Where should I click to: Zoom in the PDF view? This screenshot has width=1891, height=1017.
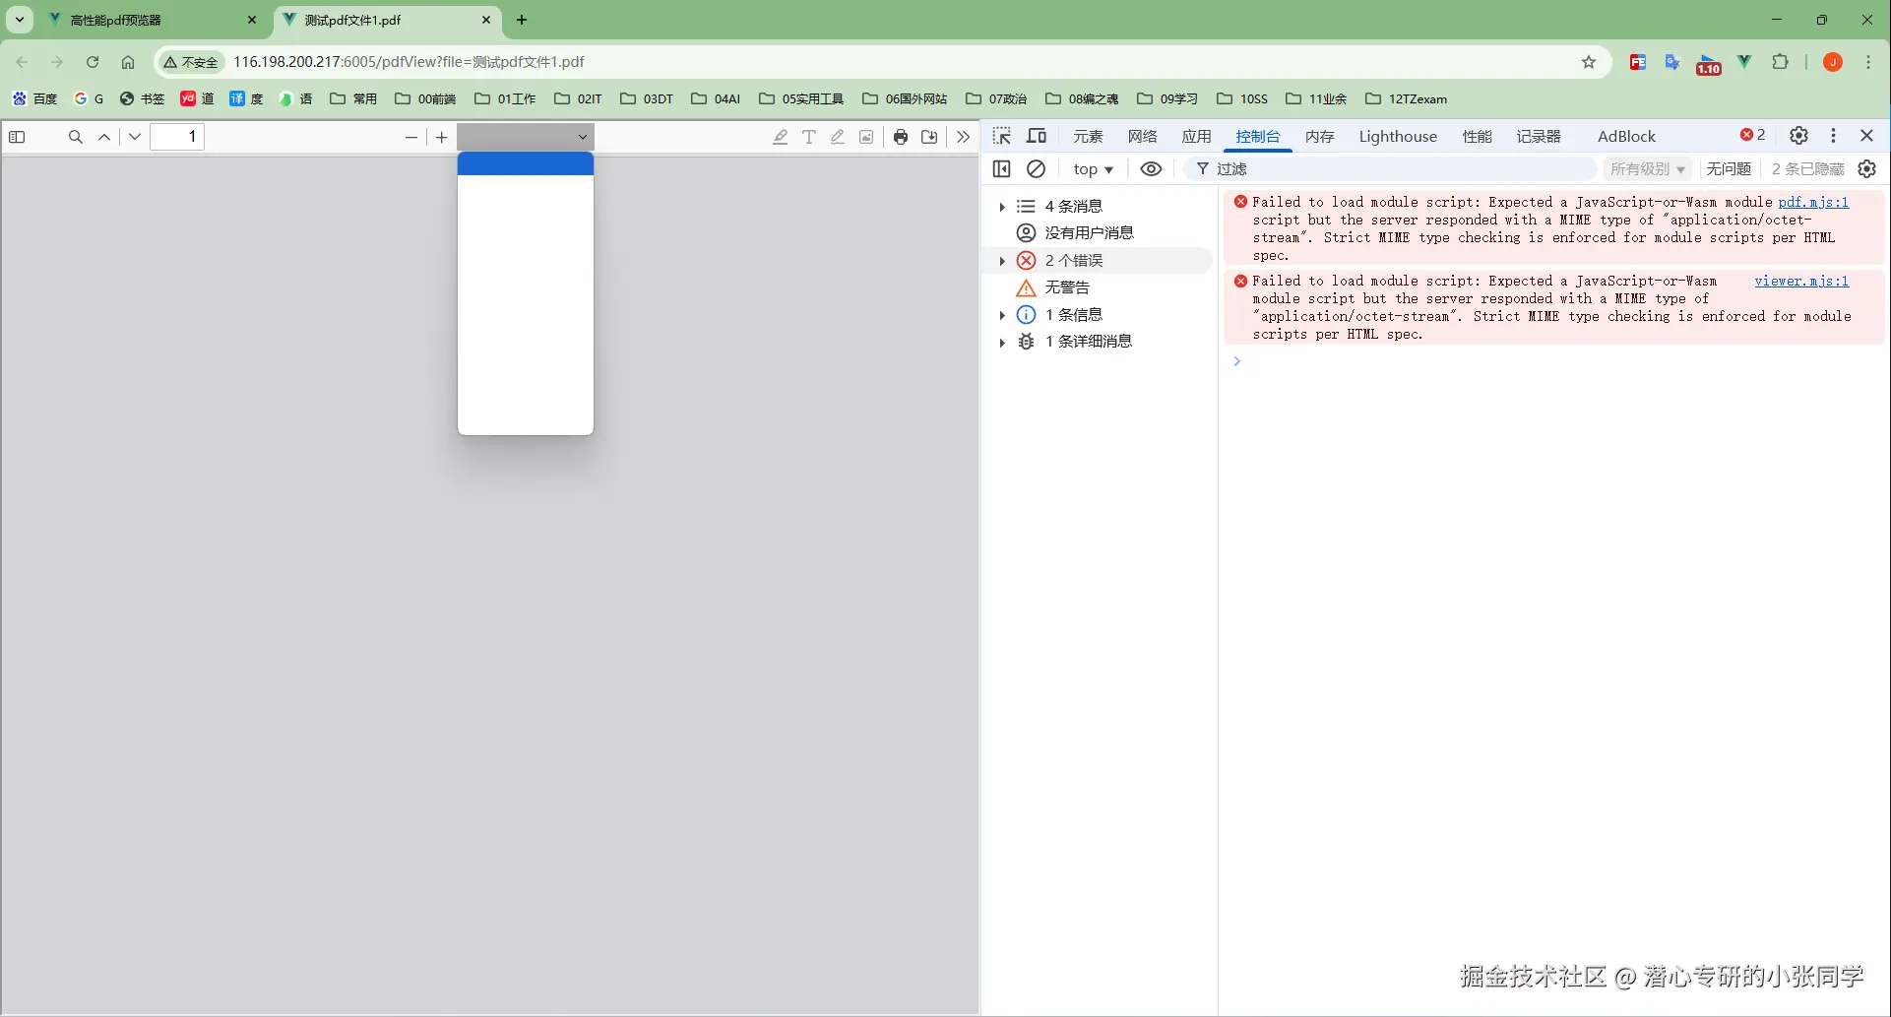click(442, 137)
